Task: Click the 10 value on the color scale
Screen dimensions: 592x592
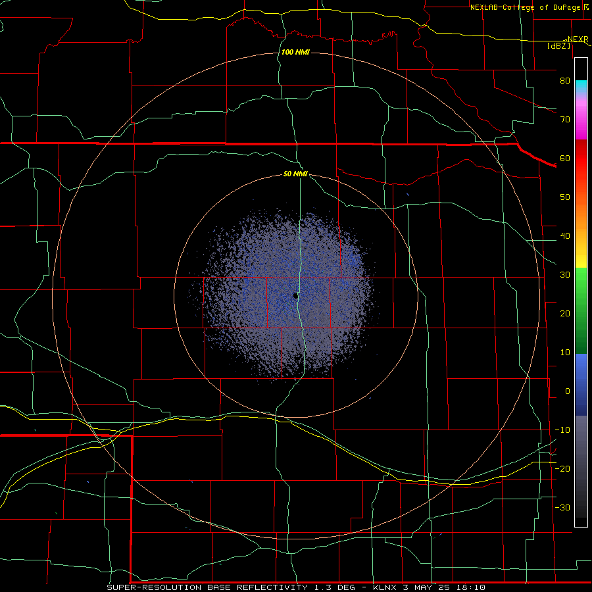Action: click(x=565, y=353)
